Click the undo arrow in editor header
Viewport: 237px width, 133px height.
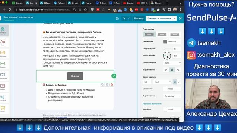pos(124,18)
